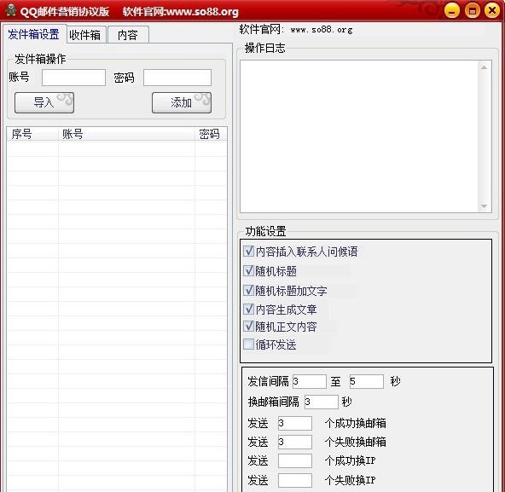Uncheck 内容插入联系人问候语
Viewport: 505px width, 492px height.
[248, 252]
